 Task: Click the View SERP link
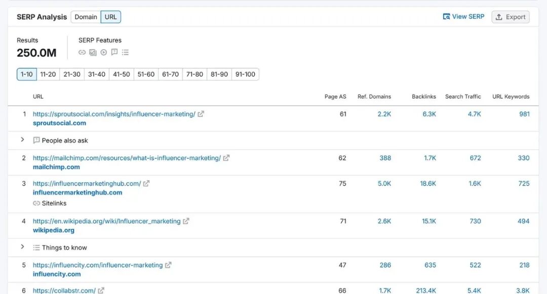click(x=463, y=17)
